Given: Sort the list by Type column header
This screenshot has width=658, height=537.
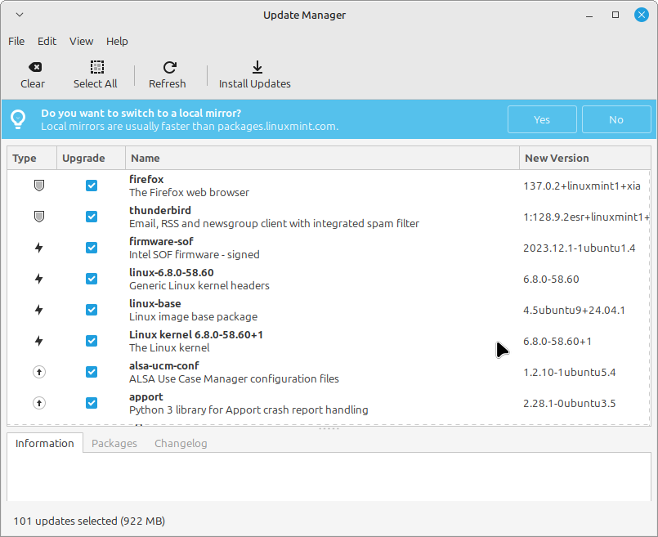Looking at the screenshot, I should 32,159.
